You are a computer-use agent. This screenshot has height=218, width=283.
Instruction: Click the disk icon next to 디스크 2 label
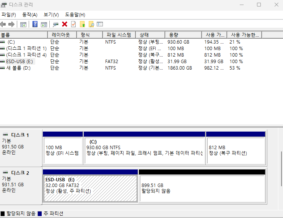tap(6, 172)
